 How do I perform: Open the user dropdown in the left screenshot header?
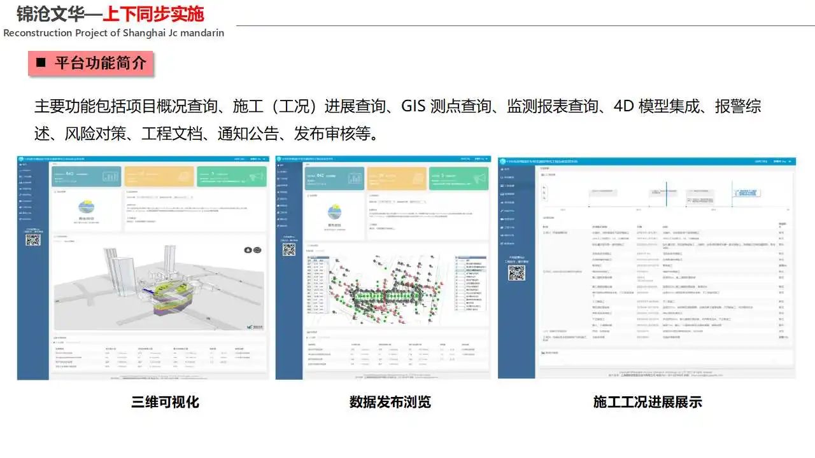pyautogui.click(x=257, y=159)
